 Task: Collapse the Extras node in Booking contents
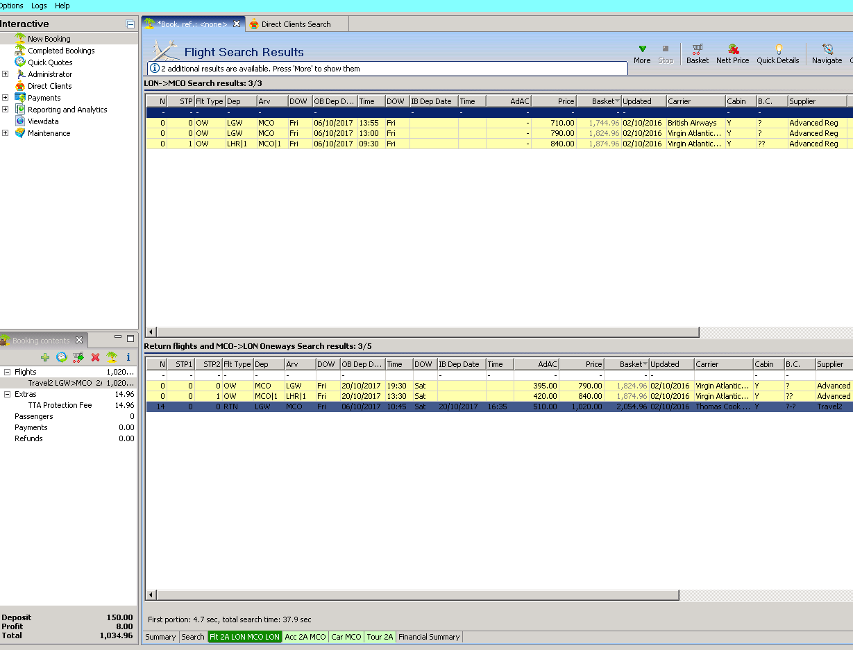[x=7, y=394]
